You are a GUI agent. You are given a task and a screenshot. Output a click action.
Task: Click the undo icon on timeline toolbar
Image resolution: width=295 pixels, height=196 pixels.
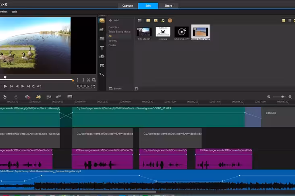[5, 97]
